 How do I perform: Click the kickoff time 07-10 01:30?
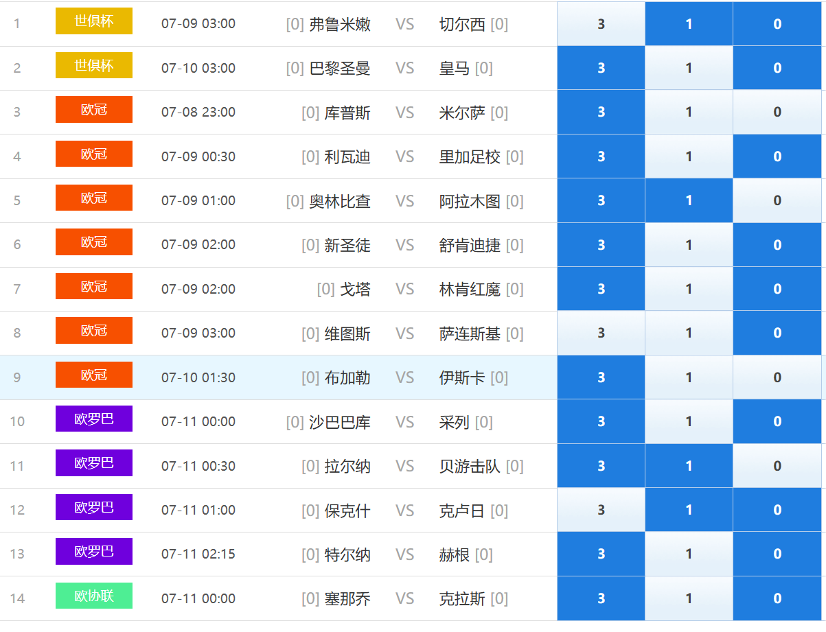coord(198,377)
